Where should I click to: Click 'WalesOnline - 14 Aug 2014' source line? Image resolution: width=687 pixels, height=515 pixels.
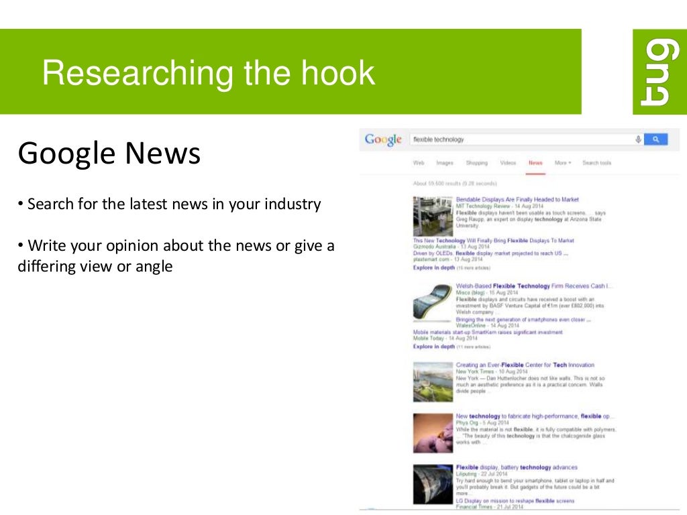[x=487, y=326]
